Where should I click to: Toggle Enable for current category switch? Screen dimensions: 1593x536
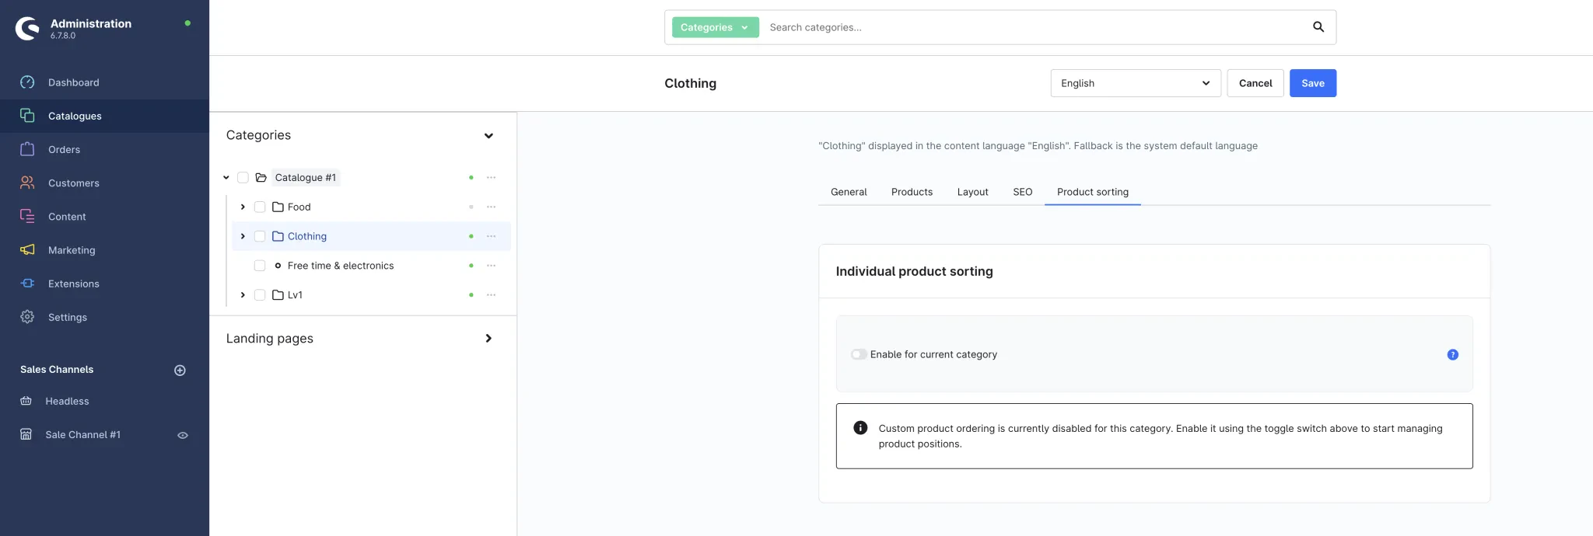point(858,355)
